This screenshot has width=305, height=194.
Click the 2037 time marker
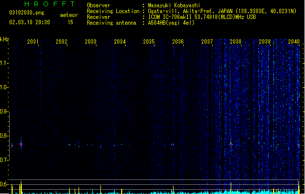[207, 42]
